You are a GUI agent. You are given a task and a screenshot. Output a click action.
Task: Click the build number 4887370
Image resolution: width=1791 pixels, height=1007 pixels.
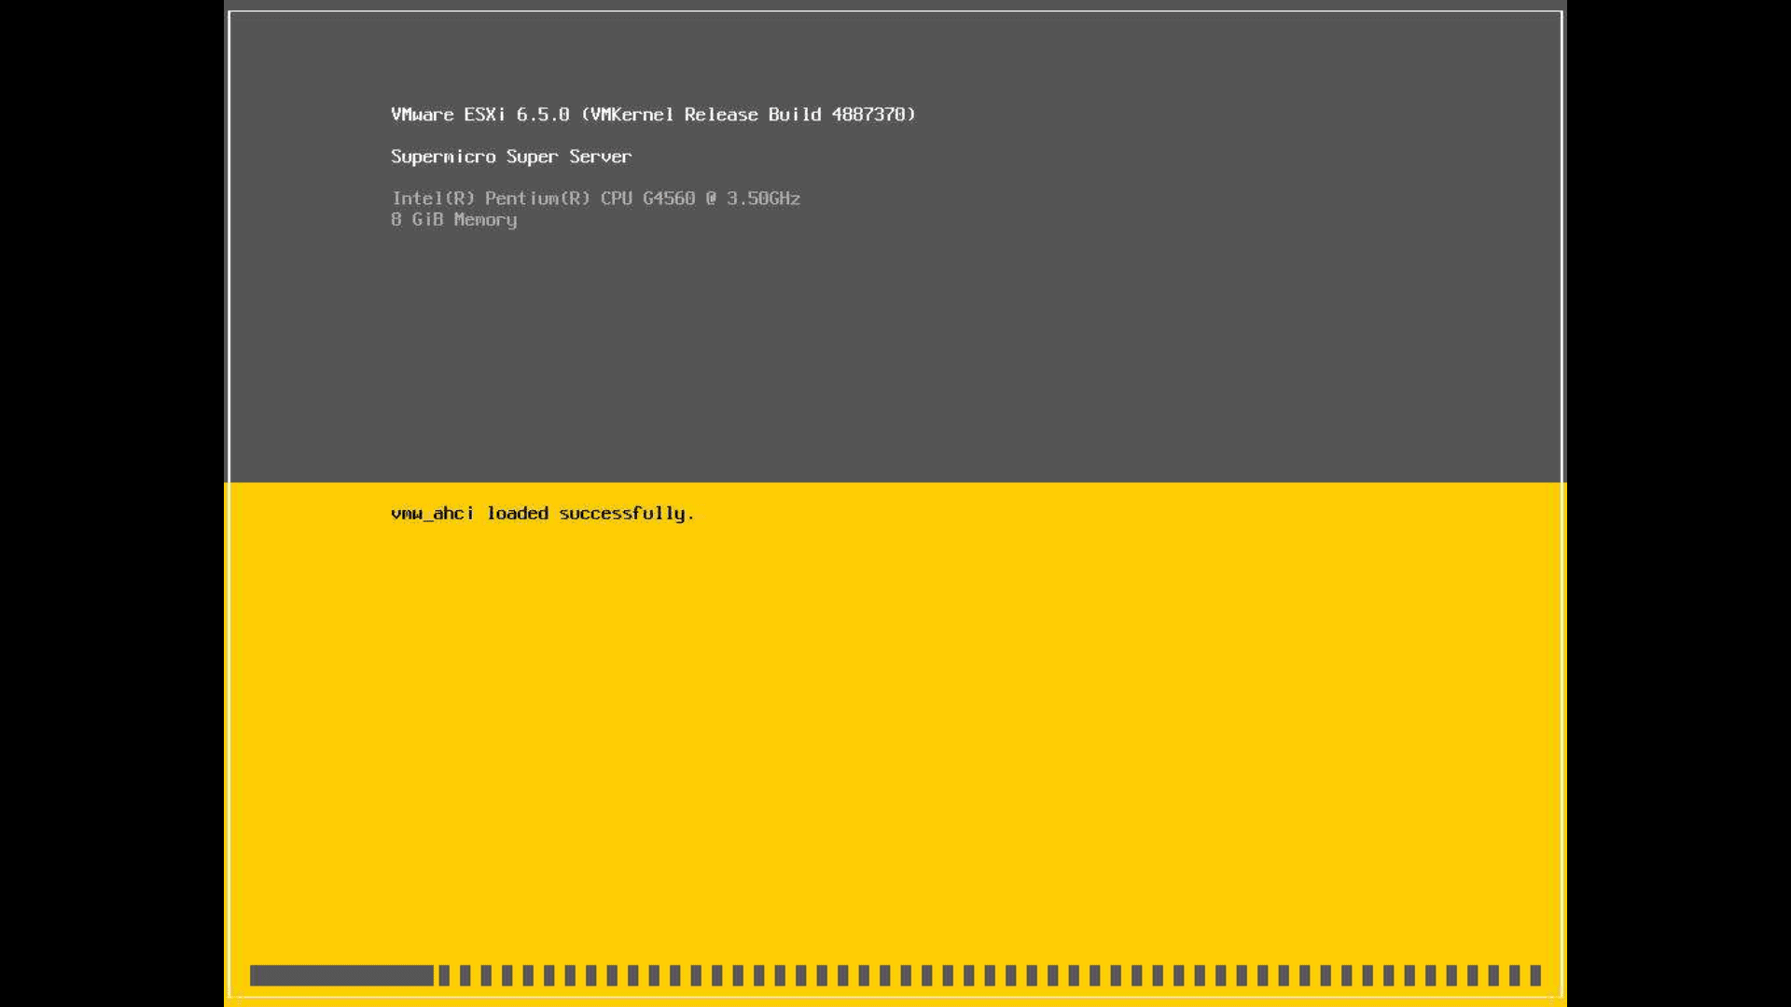[x=868, y=115]
